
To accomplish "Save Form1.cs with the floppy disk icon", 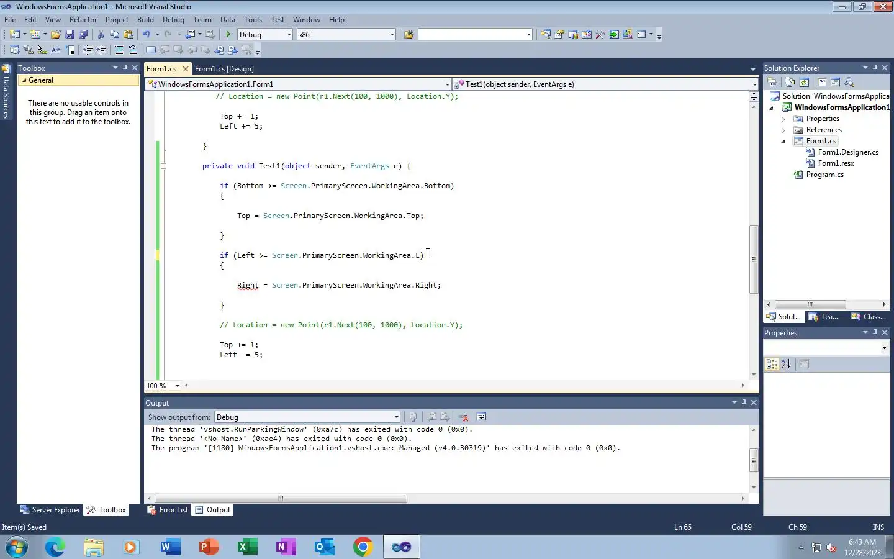I will 70,34.
